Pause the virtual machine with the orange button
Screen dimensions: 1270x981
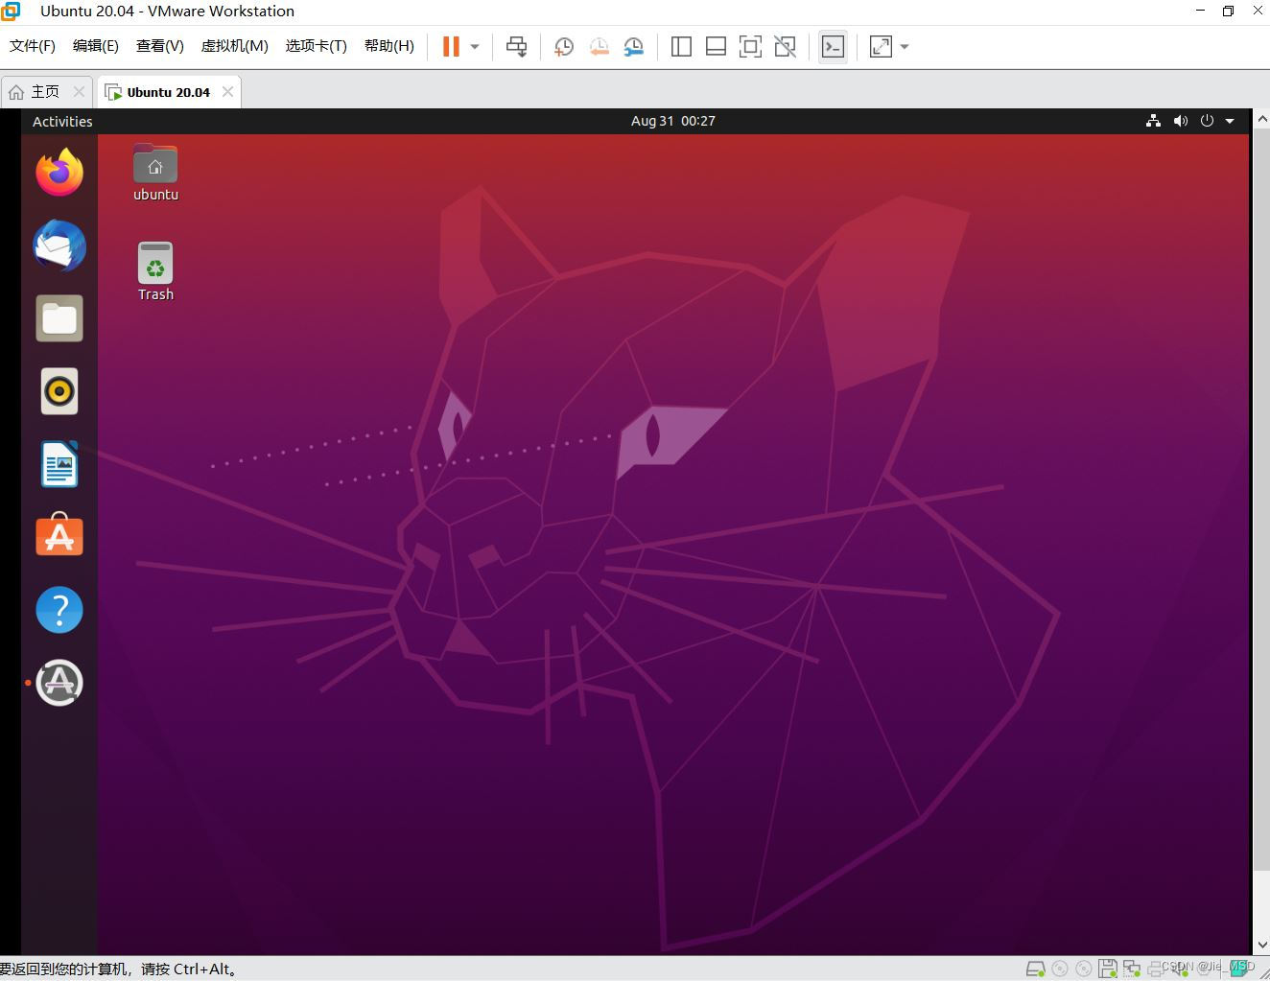[x=451, y=46]
